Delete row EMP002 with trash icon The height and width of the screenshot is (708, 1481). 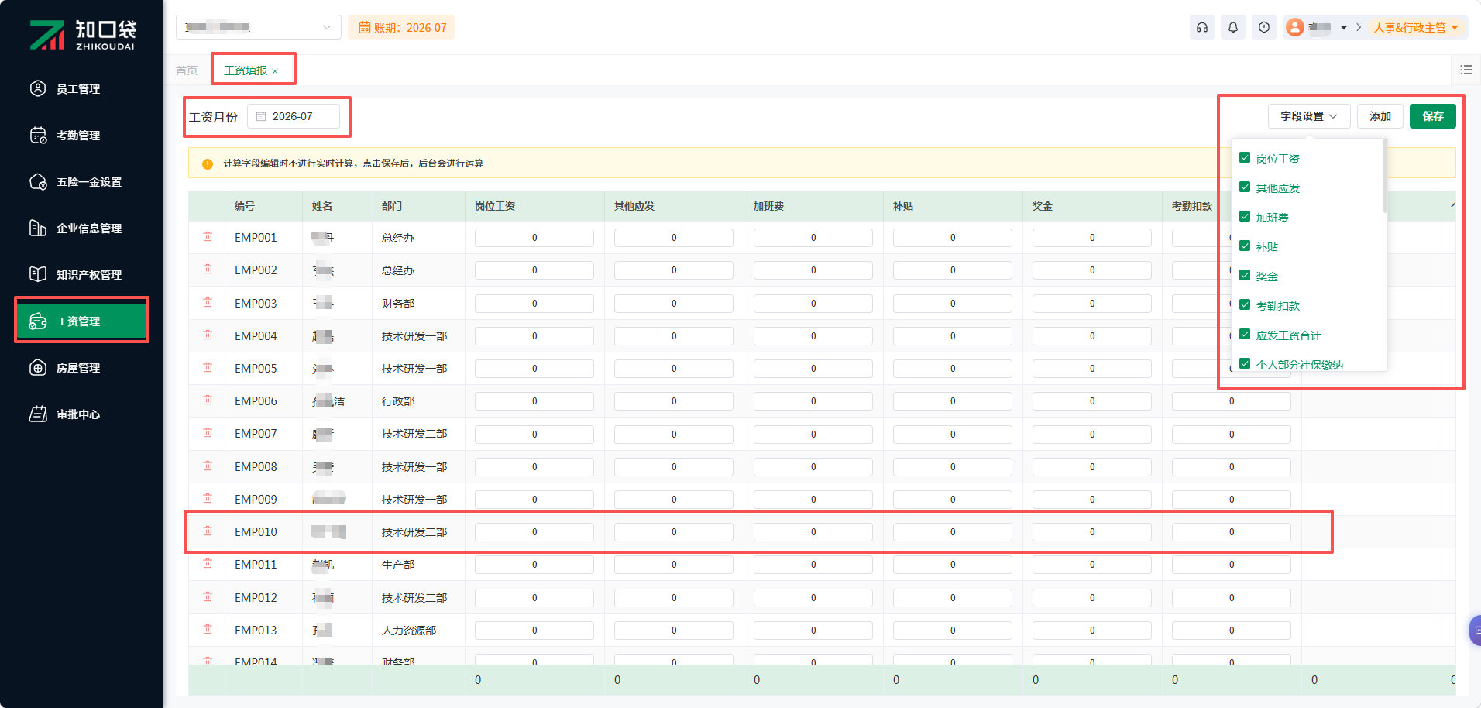(208, 269)
